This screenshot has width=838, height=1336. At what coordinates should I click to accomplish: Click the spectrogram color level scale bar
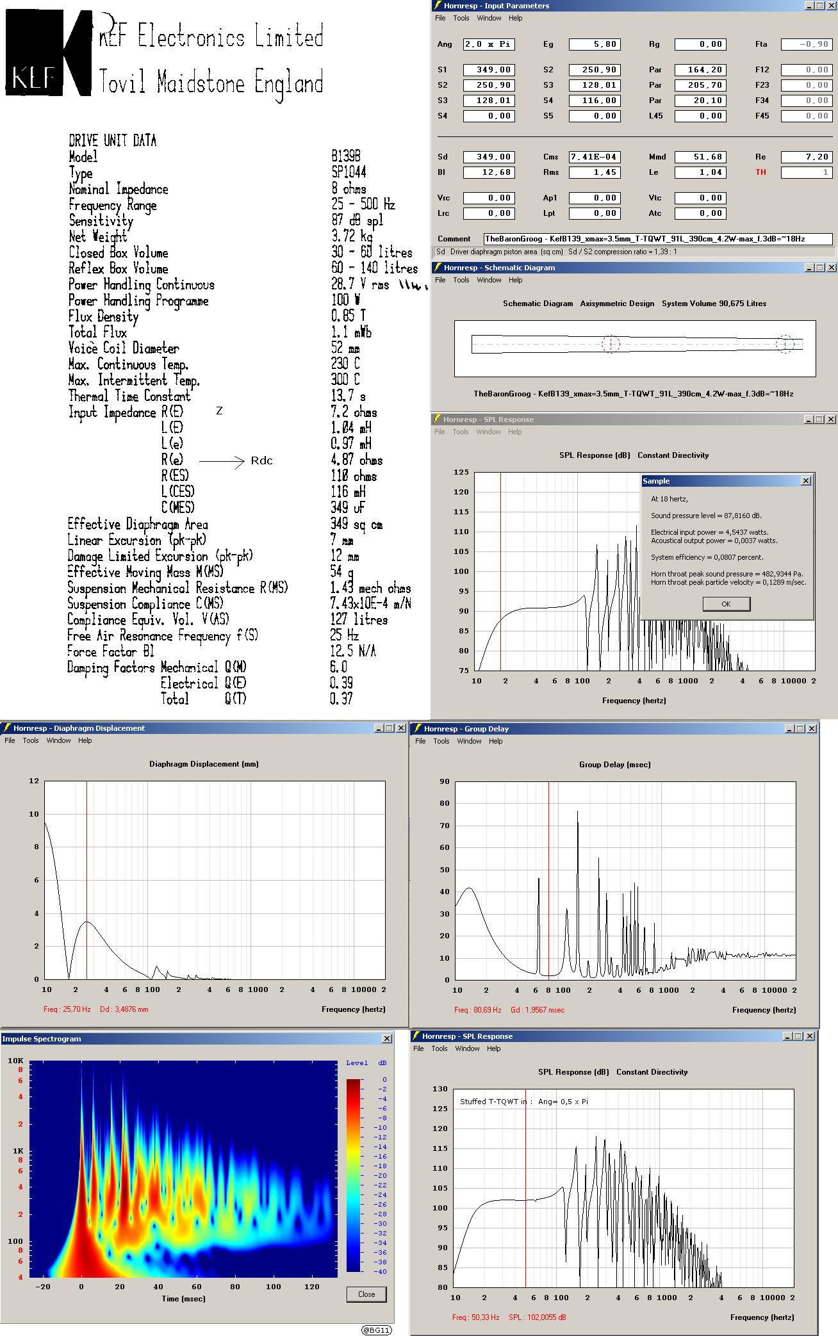pyautogui.click(x=353, y=1175)
